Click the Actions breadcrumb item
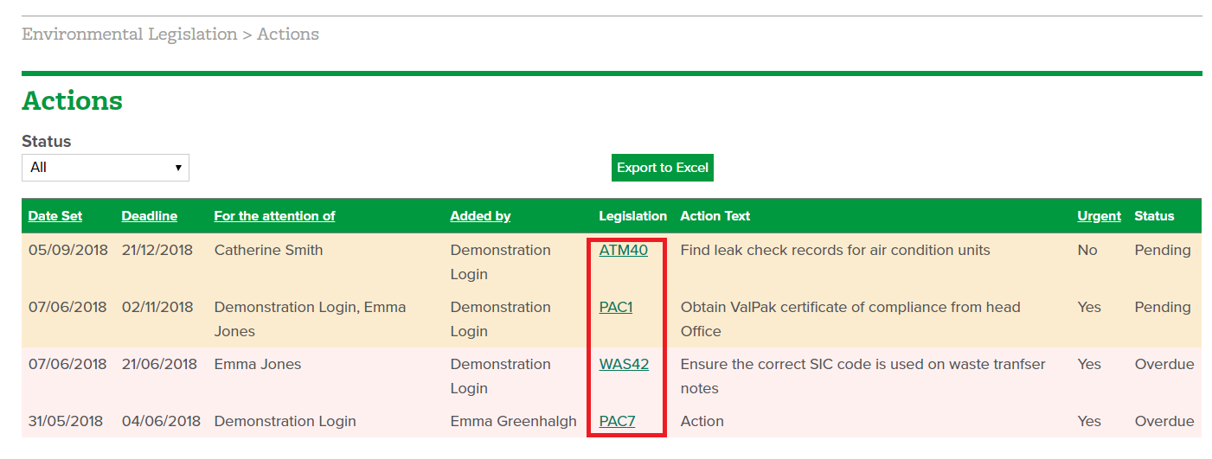The image size is (1212, 459). (x=288, y=35)
